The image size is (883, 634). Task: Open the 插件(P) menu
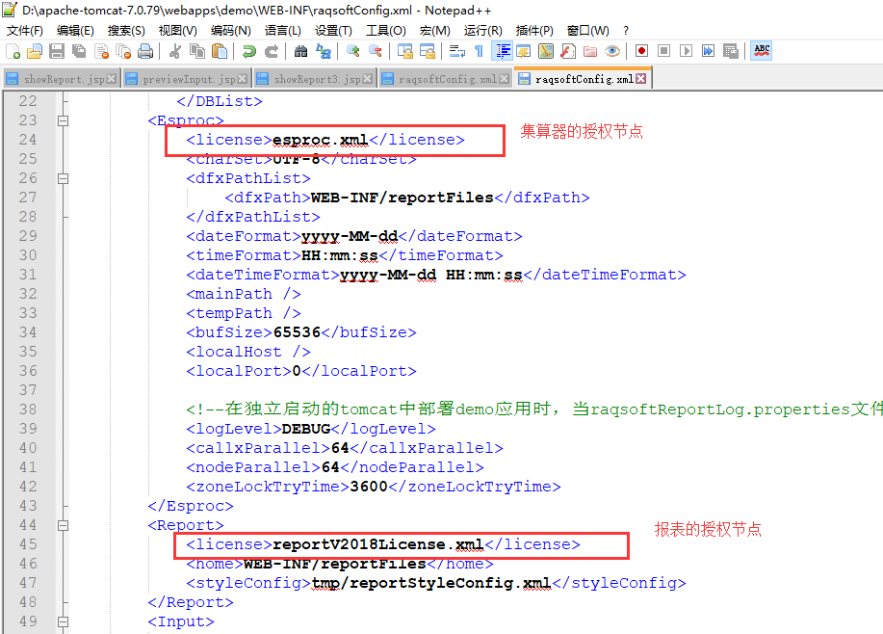click(533, 31)
